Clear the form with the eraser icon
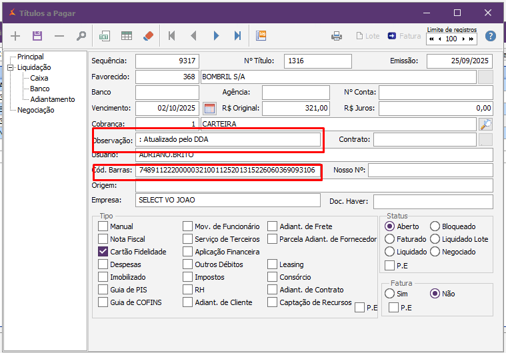 148,36
